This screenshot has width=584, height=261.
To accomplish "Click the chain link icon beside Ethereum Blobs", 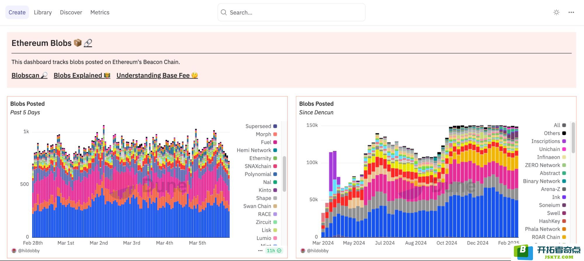I will tap(88, 43).
